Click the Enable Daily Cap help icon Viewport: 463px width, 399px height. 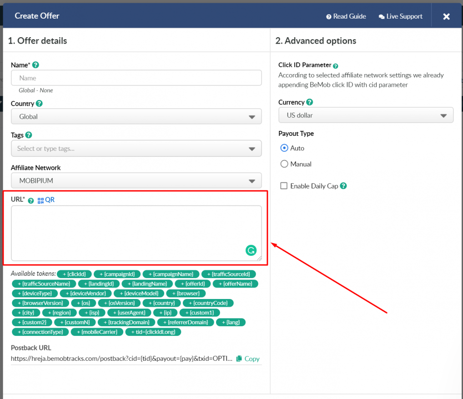tap(343, 186)
